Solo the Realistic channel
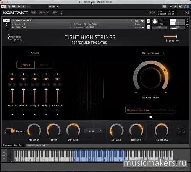This screenshot has height=172, width=191. [60, 84]
